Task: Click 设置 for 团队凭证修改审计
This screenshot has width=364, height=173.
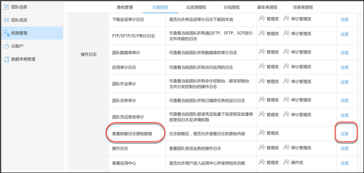Action: tap(344, 115)
